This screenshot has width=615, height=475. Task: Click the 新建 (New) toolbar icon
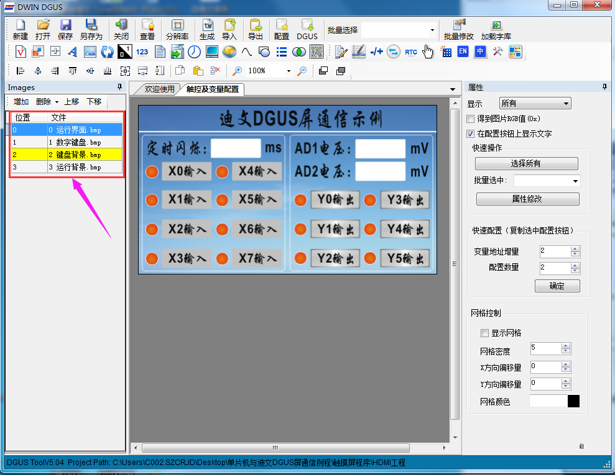[x=20, y=30]
